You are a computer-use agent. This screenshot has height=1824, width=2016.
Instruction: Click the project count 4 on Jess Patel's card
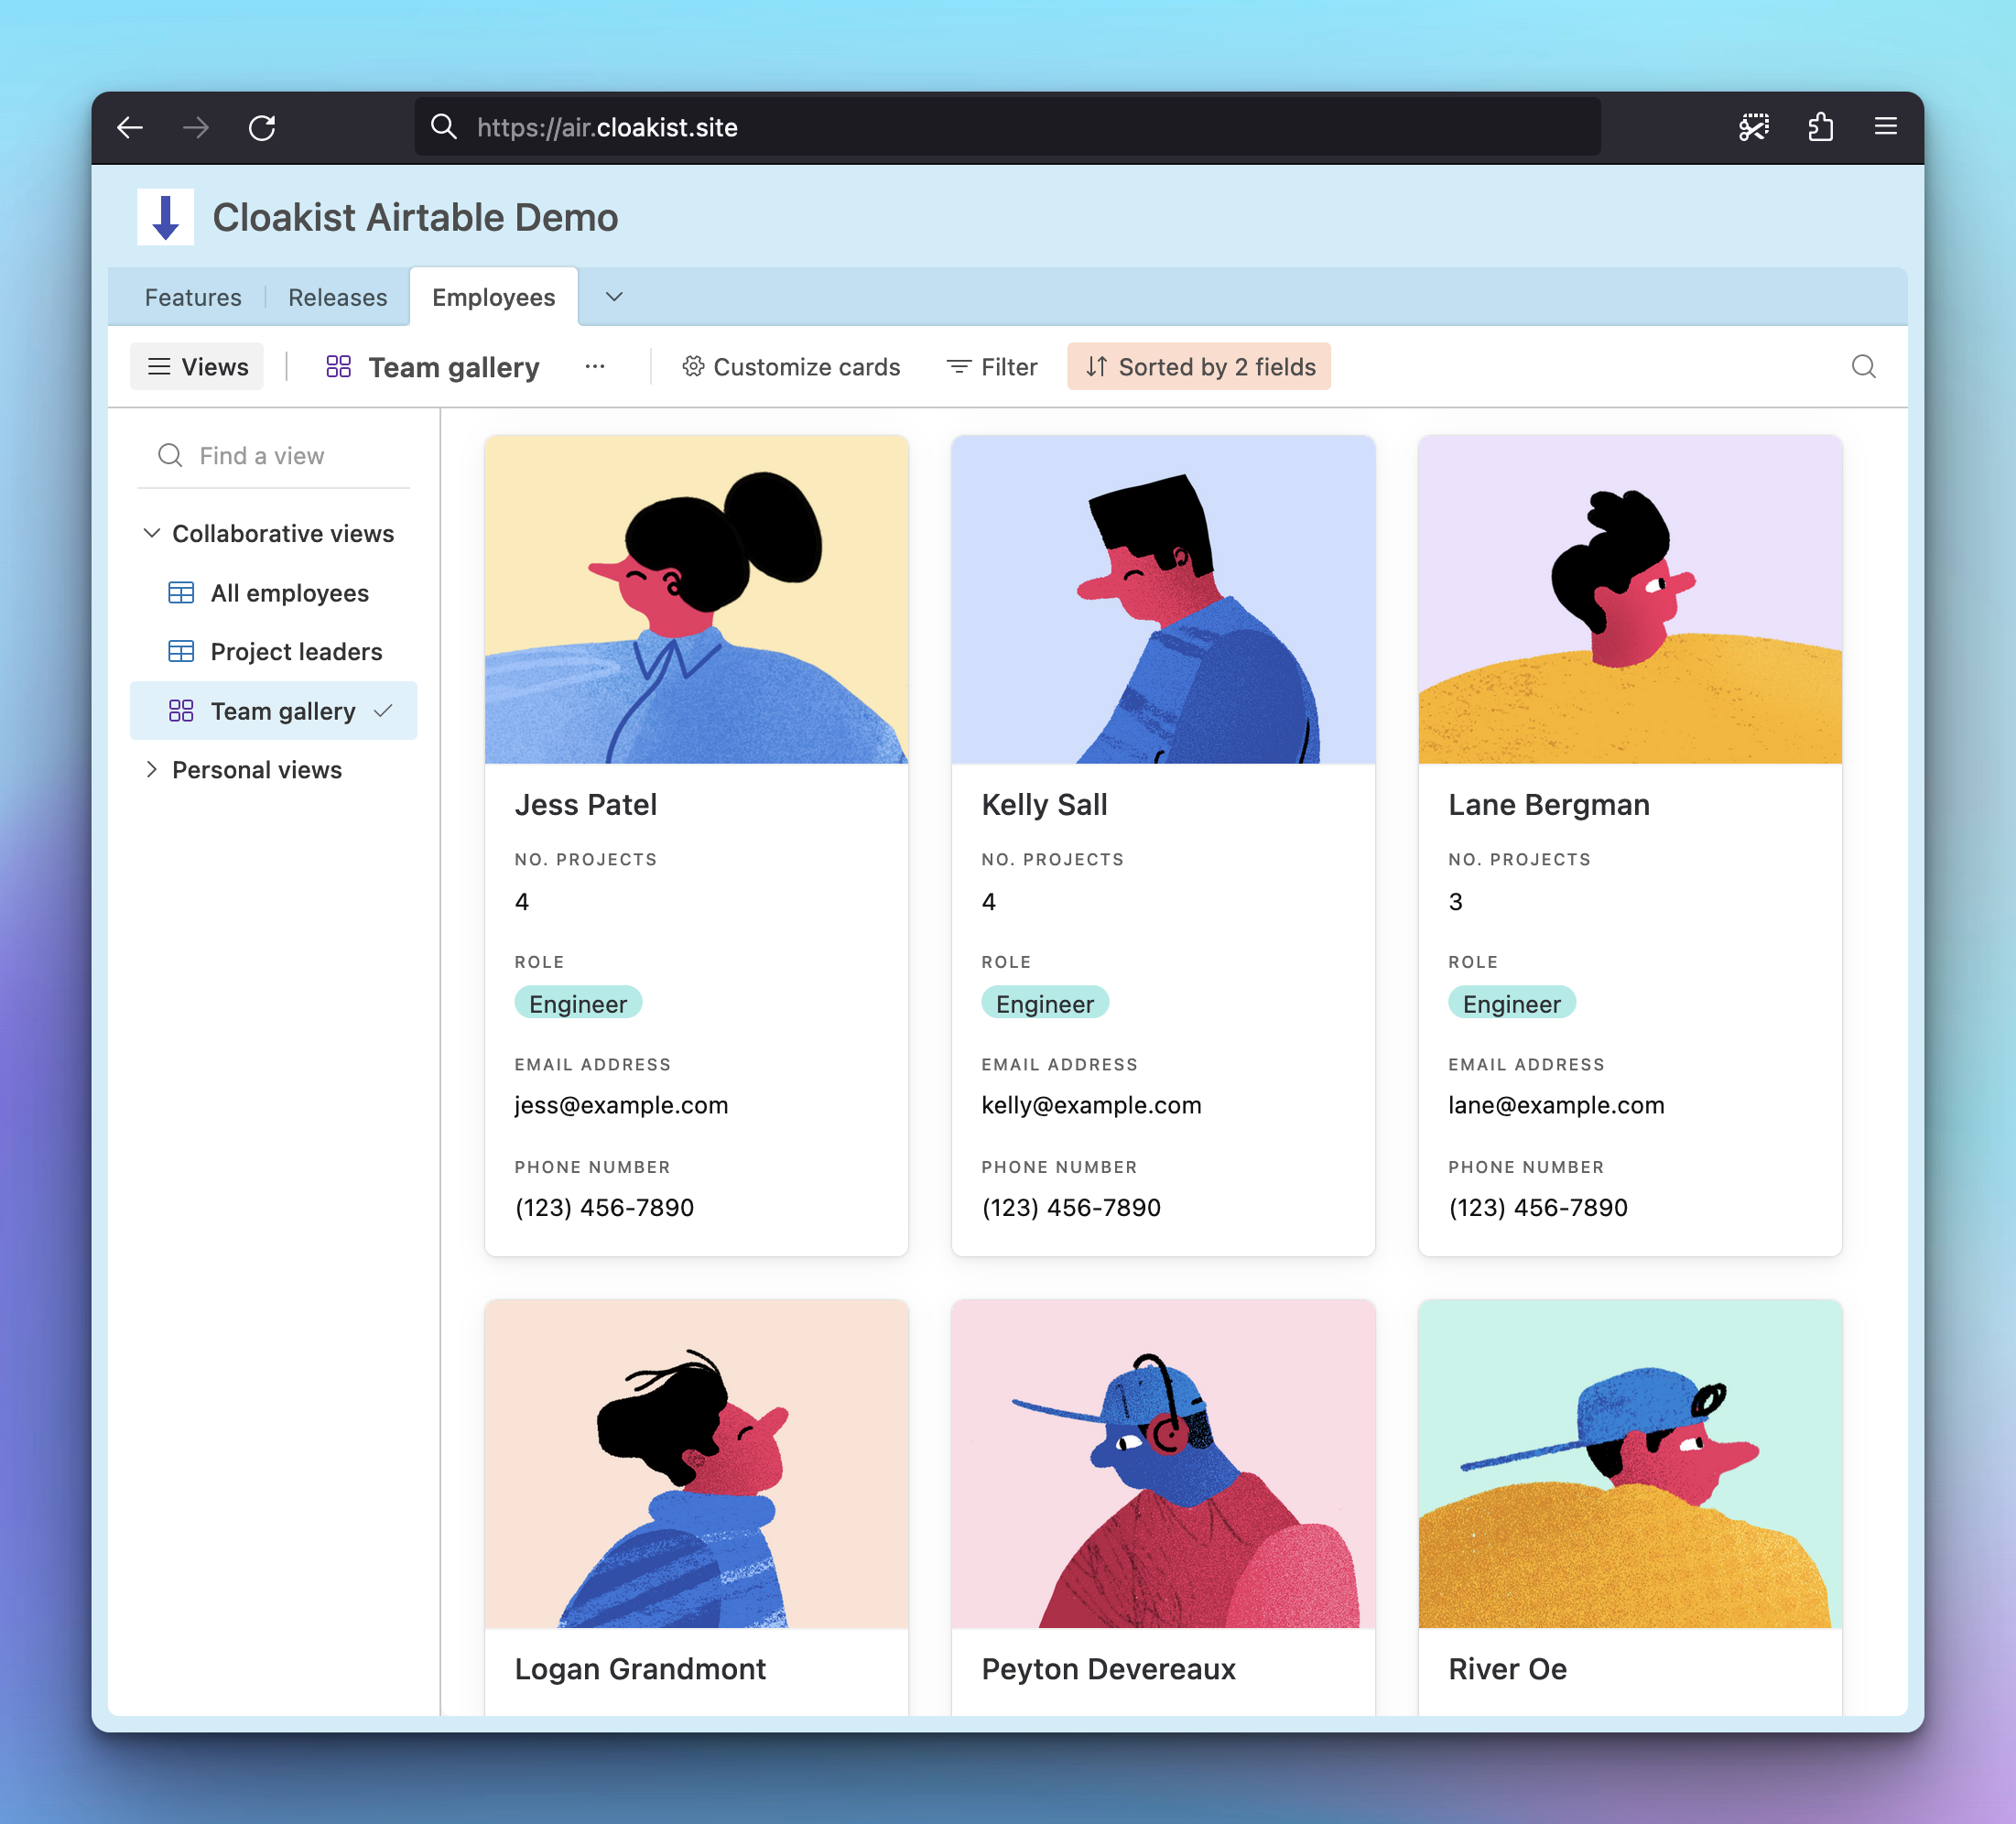coord(522,902)
